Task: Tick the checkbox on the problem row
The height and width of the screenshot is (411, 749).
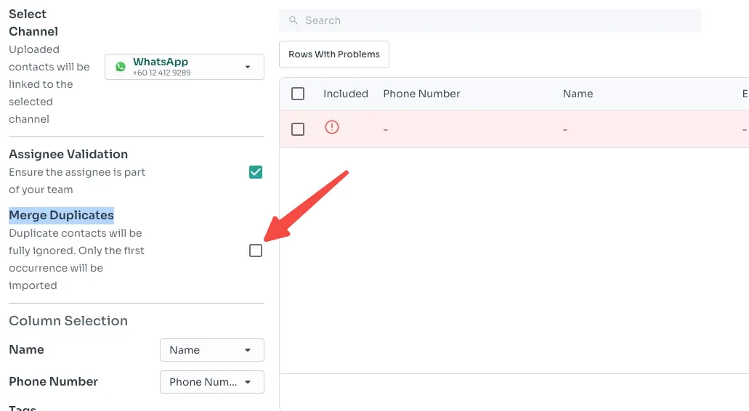Action: [x=298, y=129]
